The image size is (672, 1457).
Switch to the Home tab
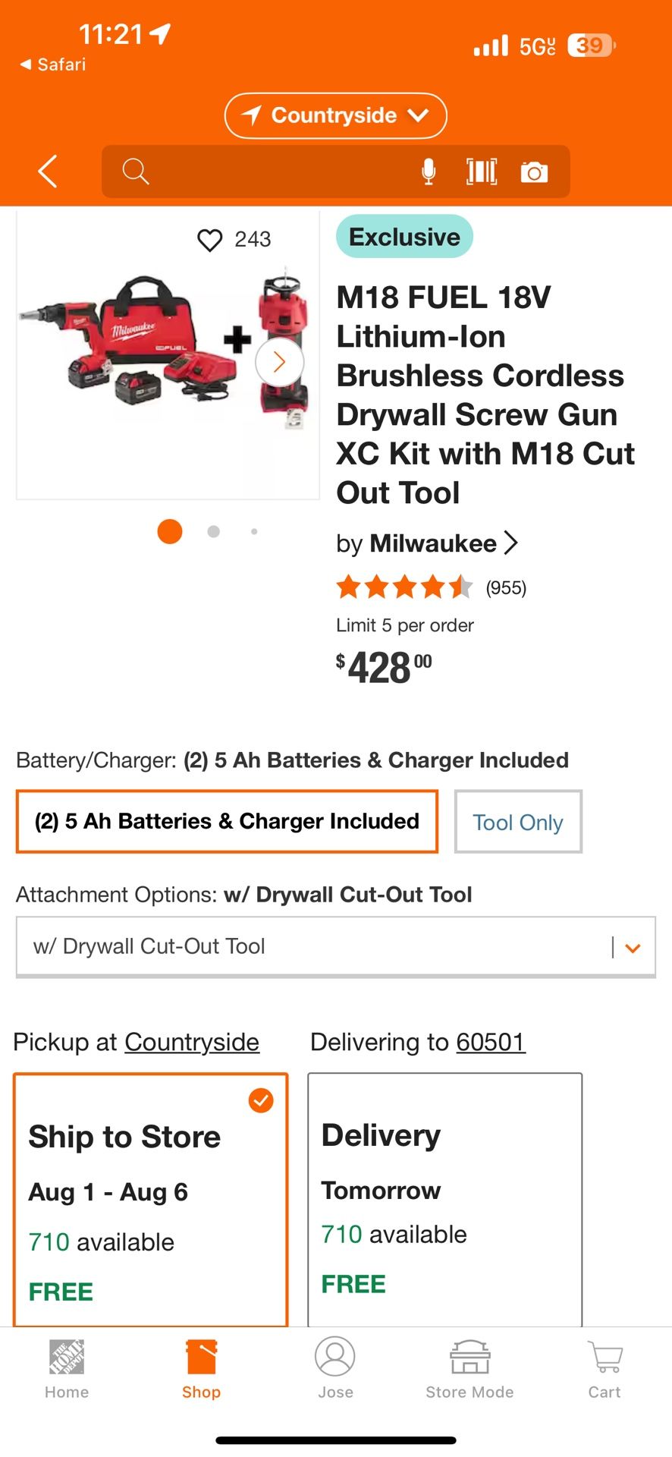pos(67,1370)
